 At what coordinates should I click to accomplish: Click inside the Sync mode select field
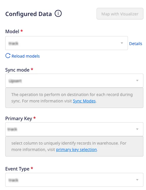[x=74, y=81]
